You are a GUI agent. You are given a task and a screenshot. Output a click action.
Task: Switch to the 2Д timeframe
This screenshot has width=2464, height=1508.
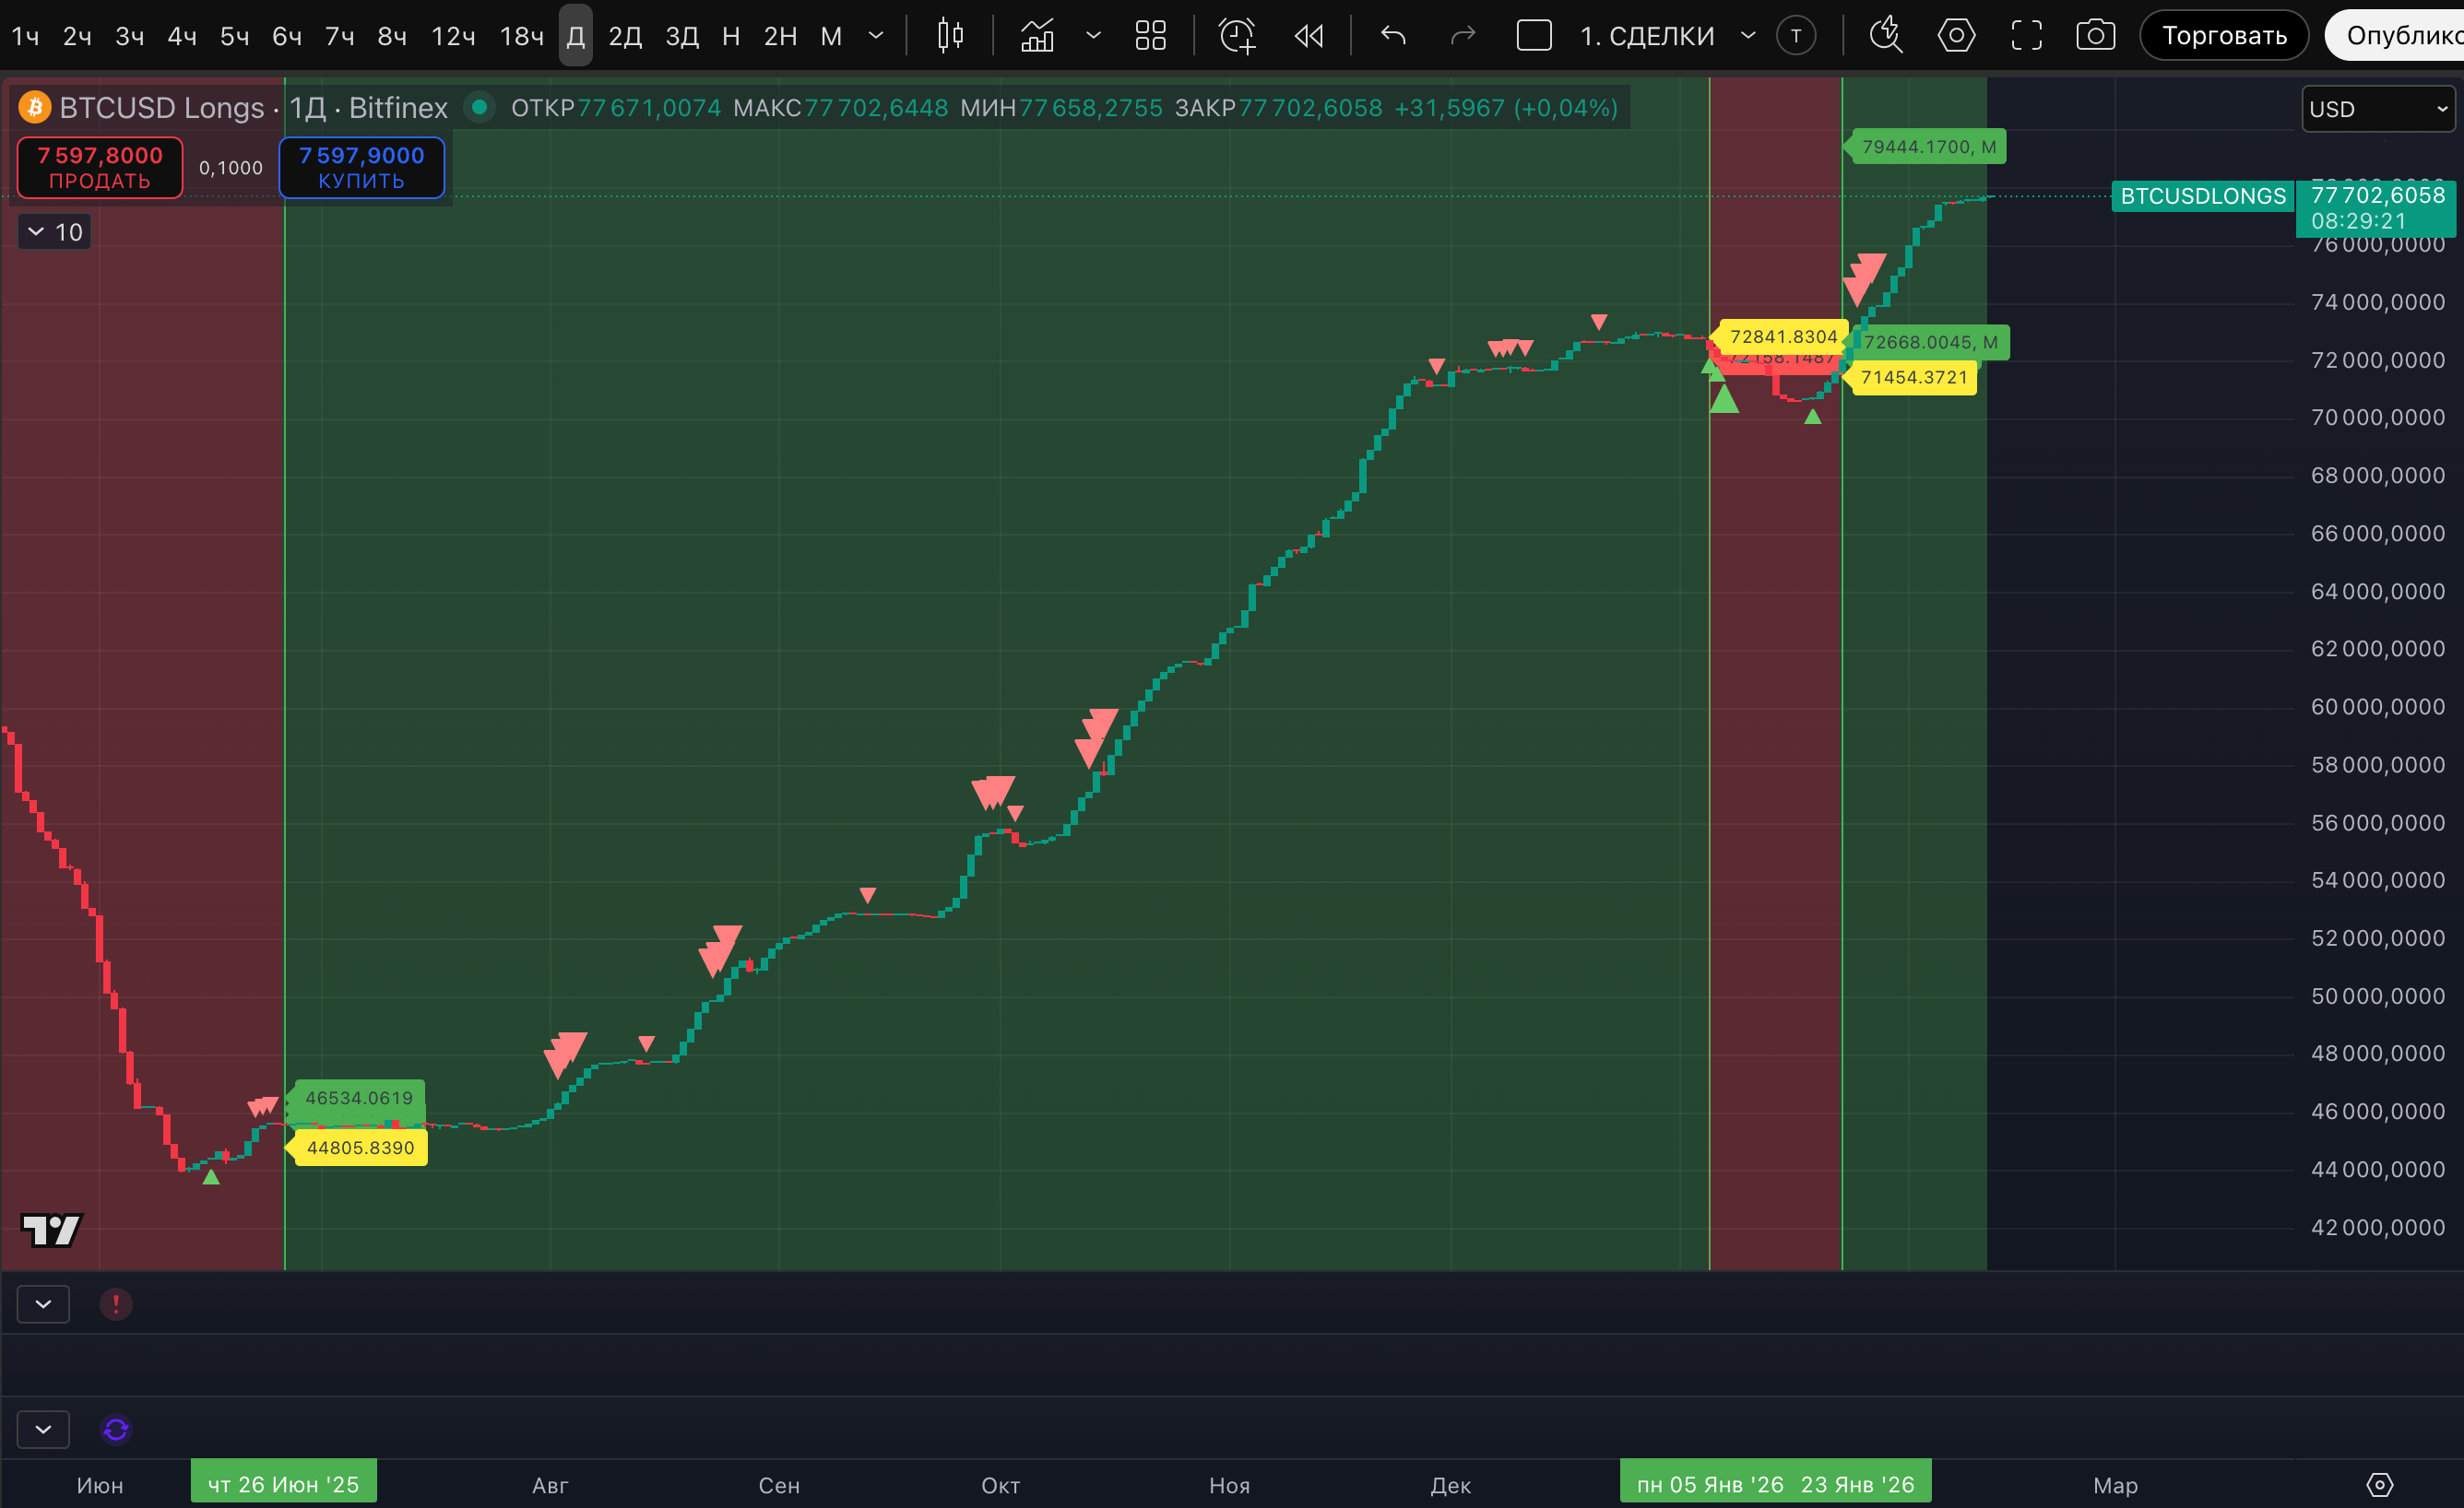625,36
